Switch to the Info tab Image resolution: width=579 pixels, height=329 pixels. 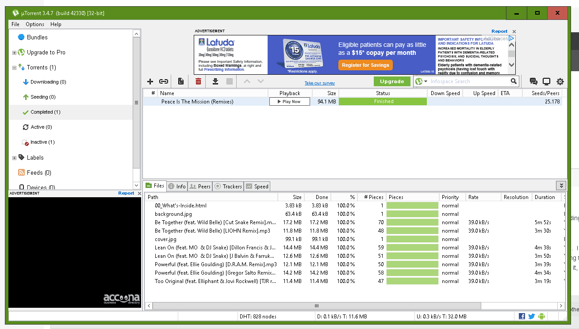click(x=177, y=186)
